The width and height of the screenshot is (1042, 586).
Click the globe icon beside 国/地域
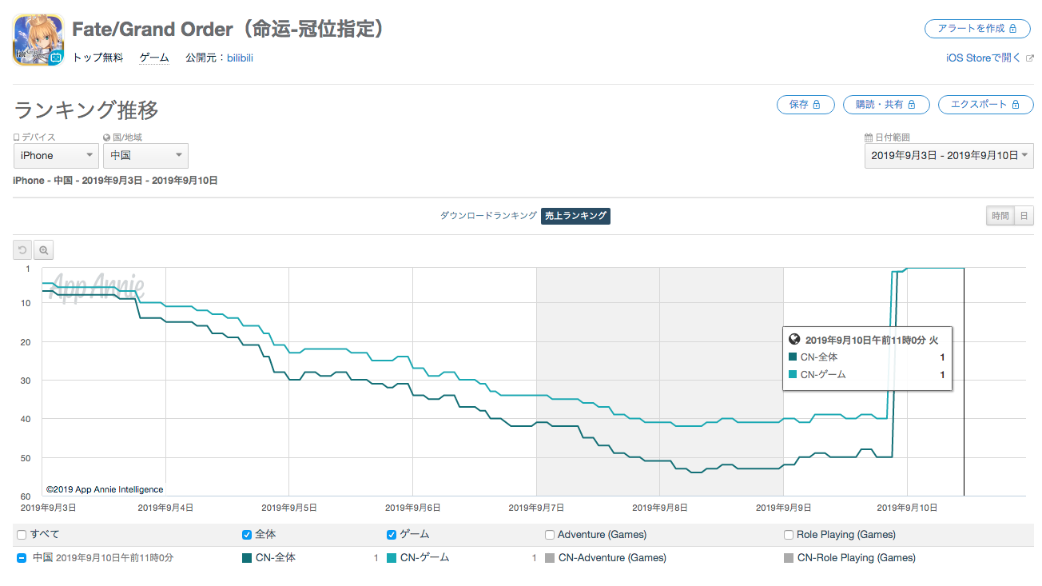coord(106,138)
